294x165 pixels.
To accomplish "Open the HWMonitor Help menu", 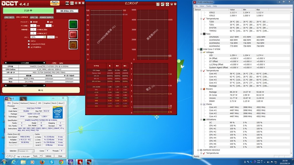I will coord(215,6).
